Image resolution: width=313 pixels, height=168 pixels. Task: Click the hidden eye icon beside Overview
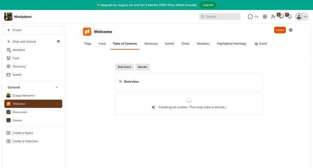tap(121, 81)
